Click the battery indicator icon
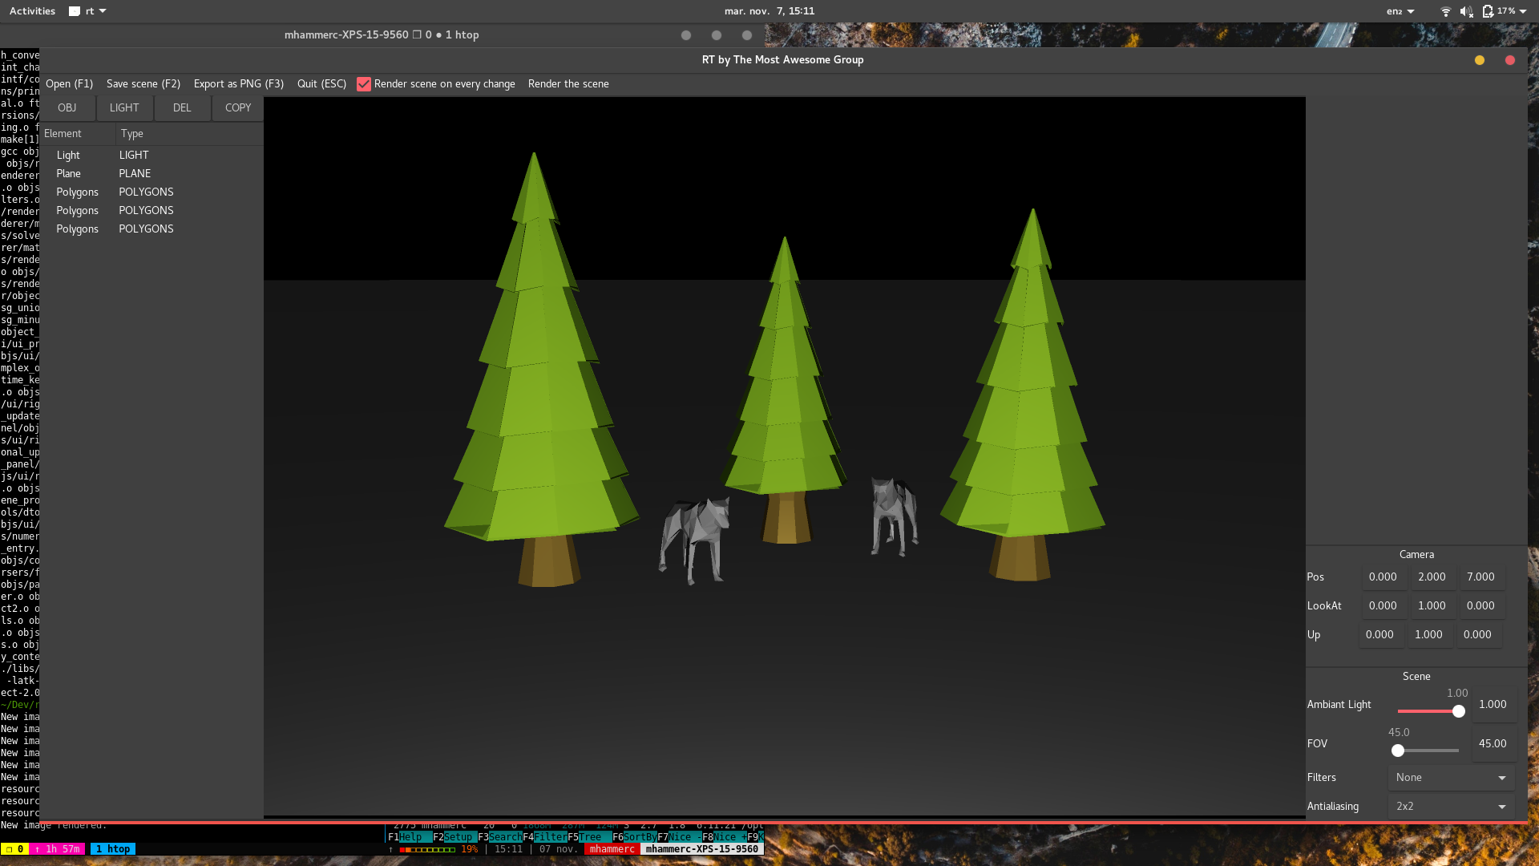The height and width of the screenshot is (866, 1539). coord(1488,11)
